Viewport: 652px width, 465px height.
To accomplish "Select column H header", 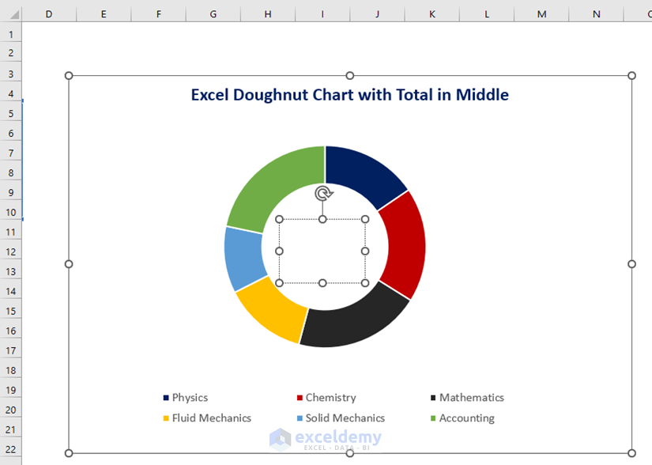I will pyautogui.click(x=268, y=14).
